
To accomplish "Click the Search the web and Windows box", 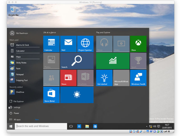I will point(41,126).
